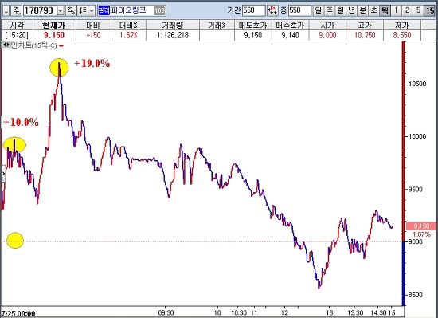
Task: Expand the dropdown next to the sort list icon
Action: 92,10
